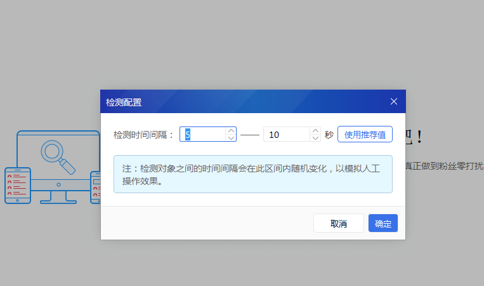The width and height of the screenshot is (484, 286).
Task: Click the left phone illustration icon
Action: point(17,185)
